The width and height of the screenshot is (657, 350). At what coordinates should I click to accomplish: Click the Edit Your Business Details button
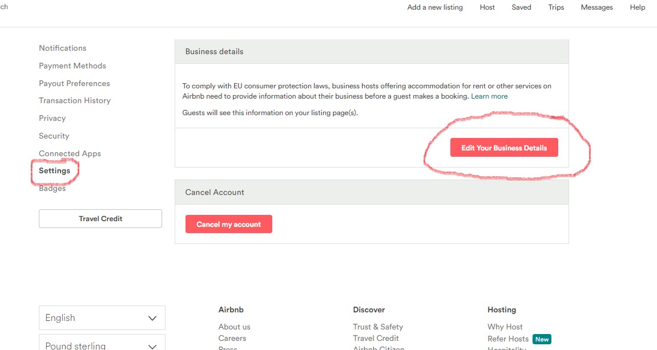503,148
